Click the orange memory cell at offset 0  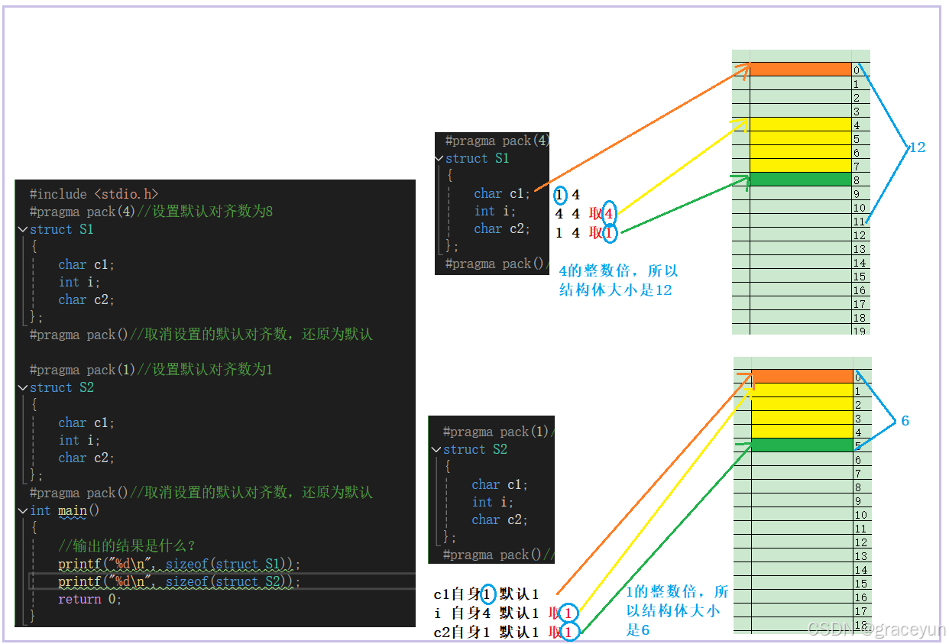tap(799, 69)
